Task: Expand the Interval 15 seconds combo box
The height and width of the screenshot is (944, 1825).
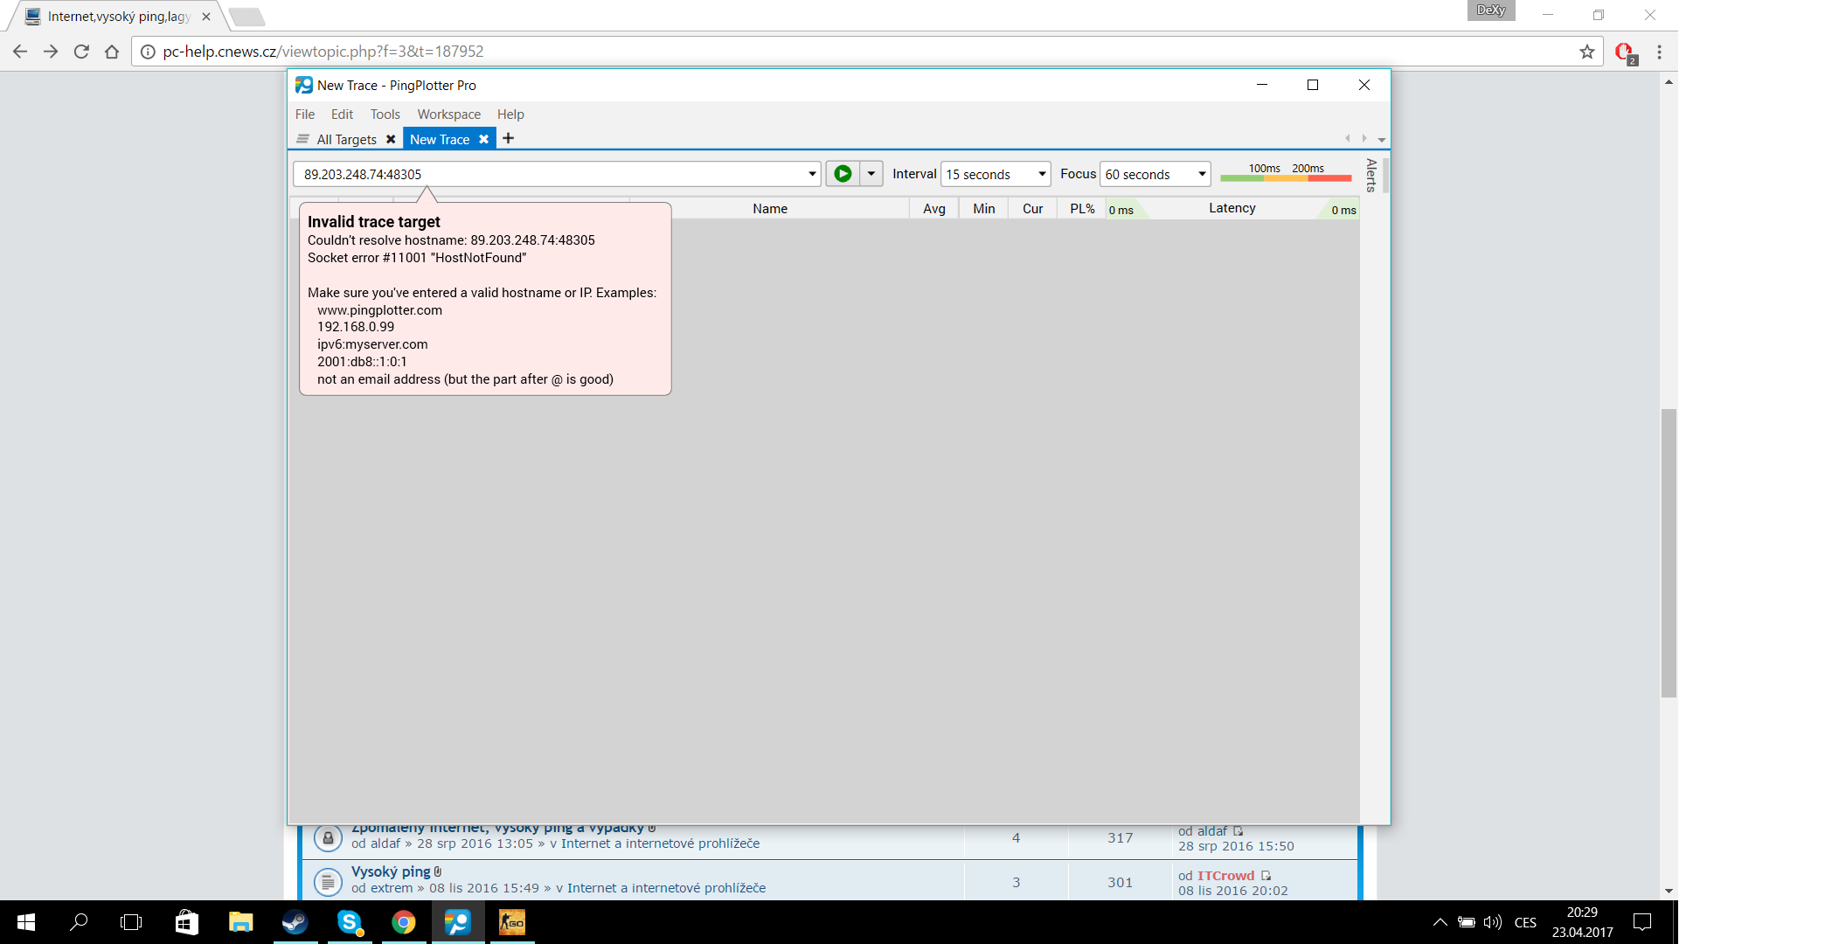Action: (1042, 174)
